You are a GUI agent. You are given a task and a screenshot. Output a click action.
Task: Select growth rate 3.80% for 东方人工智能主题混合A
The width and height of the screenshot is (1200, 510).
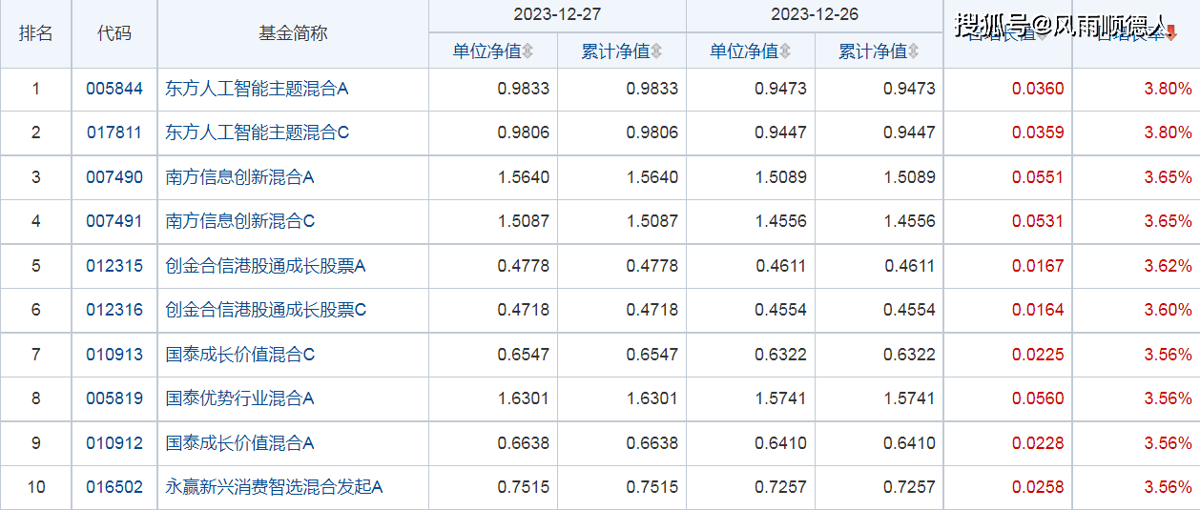1169,89
